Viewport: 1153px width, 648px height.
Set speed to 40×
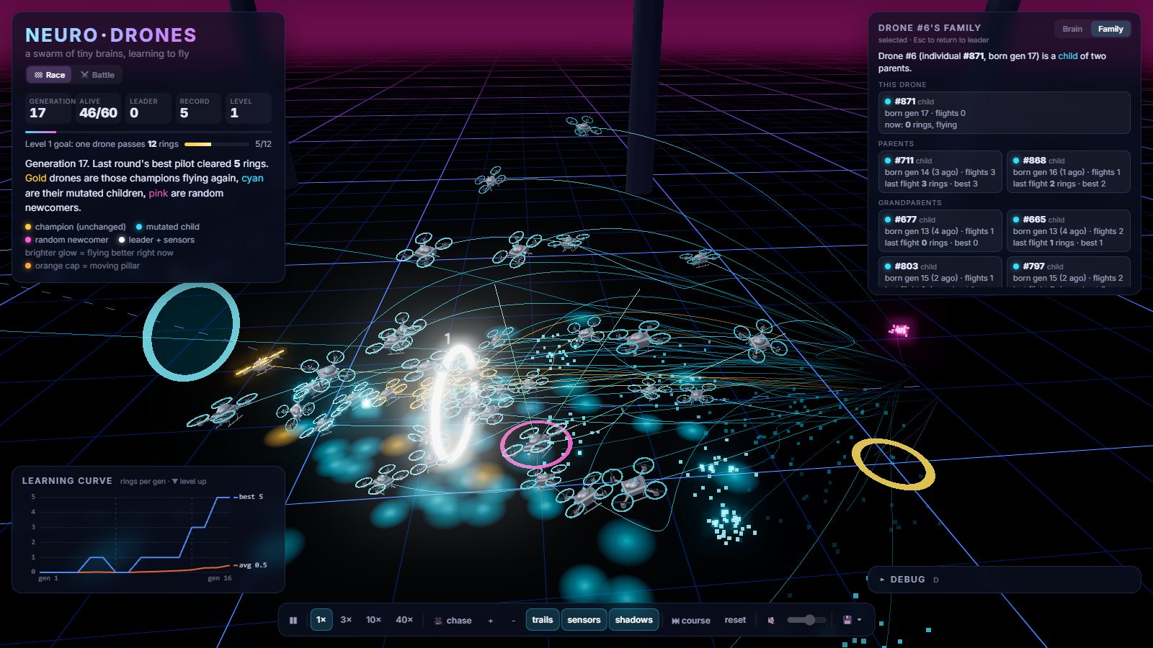404,620
